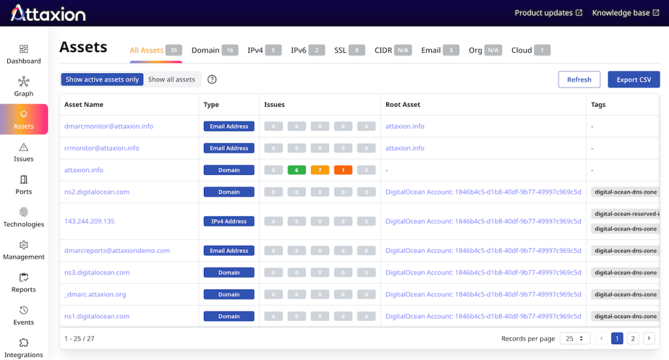The height and width of the screenshot is (360, 669).
Task: Click the help question mark icon
Action: click(212, 80)
